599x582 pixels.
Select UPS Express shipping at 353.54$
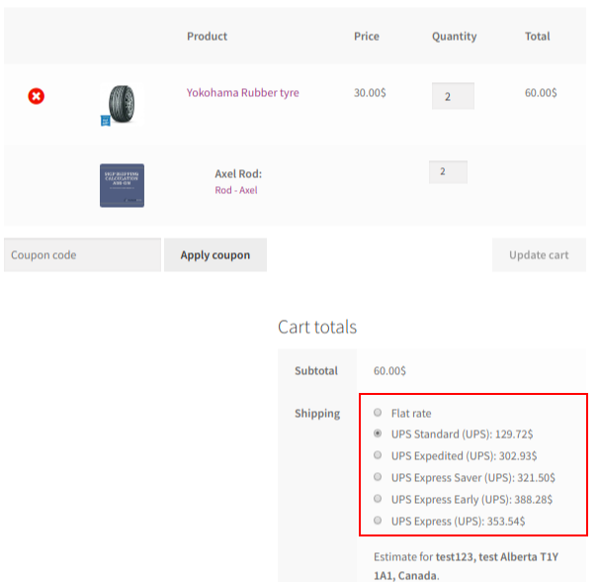379,522
